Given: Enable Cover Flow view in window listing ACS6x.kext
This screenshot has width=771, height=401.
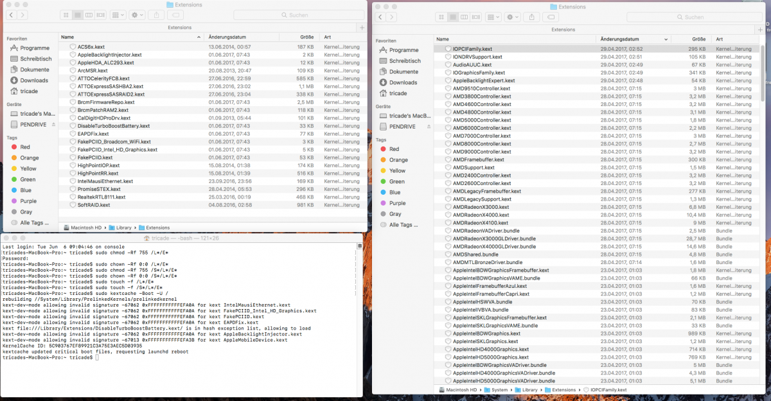Looking at the screenshot, I should 100,14.
